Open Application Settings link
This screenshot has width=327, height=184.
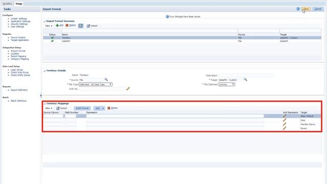20,21
